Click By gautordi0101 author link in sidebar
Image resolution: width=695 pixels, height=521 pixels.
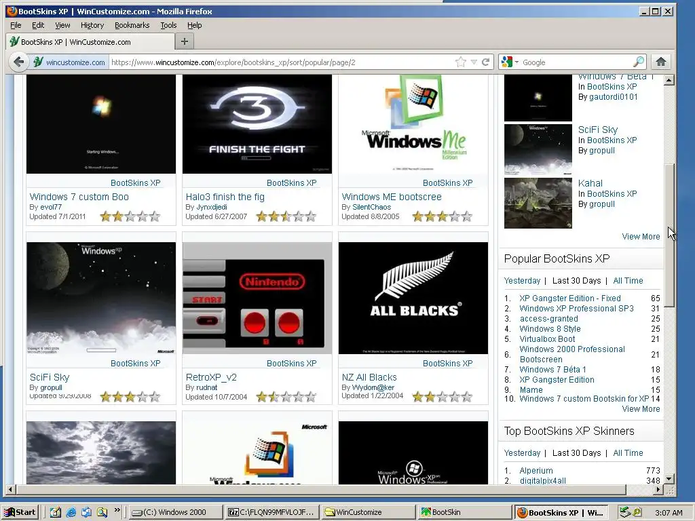(x=614, y=96)
